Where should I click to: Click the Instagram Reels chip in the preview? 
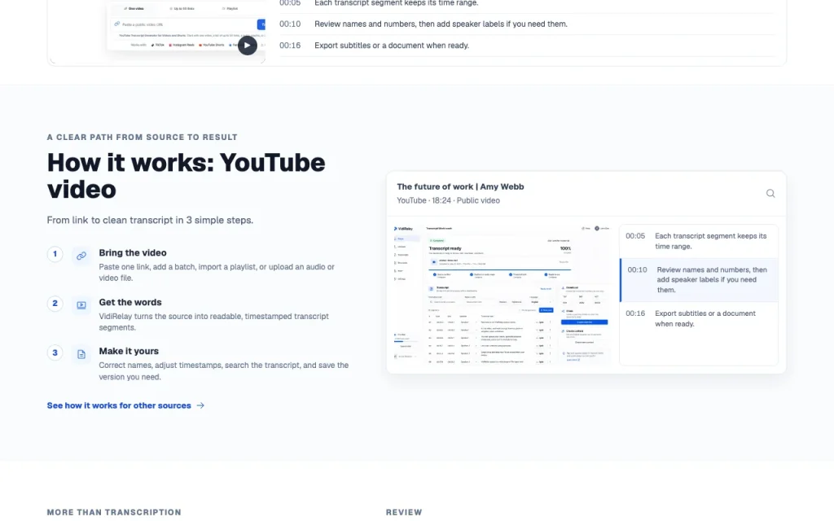[x=182, y=46]
